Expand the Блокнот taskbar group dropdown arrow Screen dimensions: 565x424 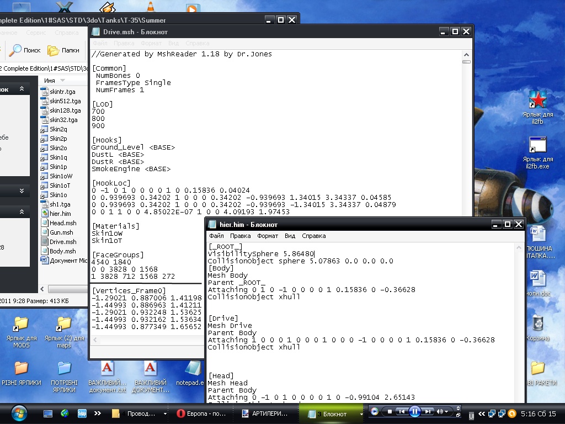[362, 414]
